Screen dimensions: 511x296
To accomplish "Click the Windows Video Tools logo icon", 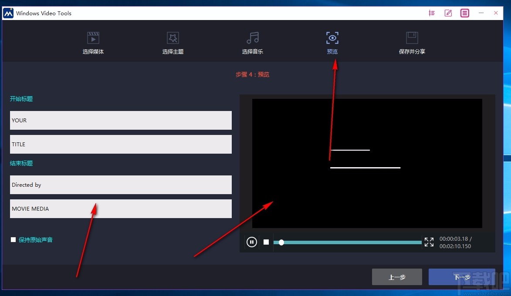I will (7, 13).
